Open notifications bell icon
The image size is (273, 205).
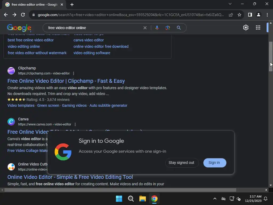[266, 199]
